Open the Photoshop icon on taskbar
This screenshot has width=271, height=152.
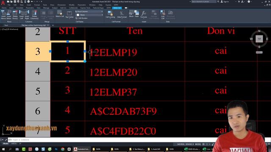tap(56, 149)
